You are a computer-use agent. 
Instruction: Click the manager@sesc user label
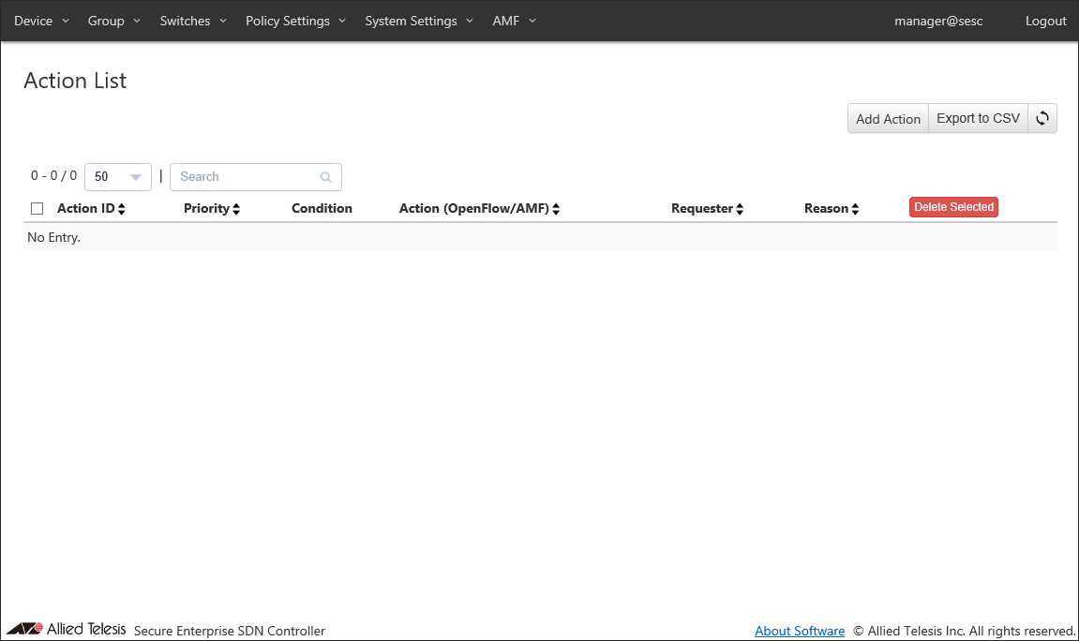click(x=938, y=21)
